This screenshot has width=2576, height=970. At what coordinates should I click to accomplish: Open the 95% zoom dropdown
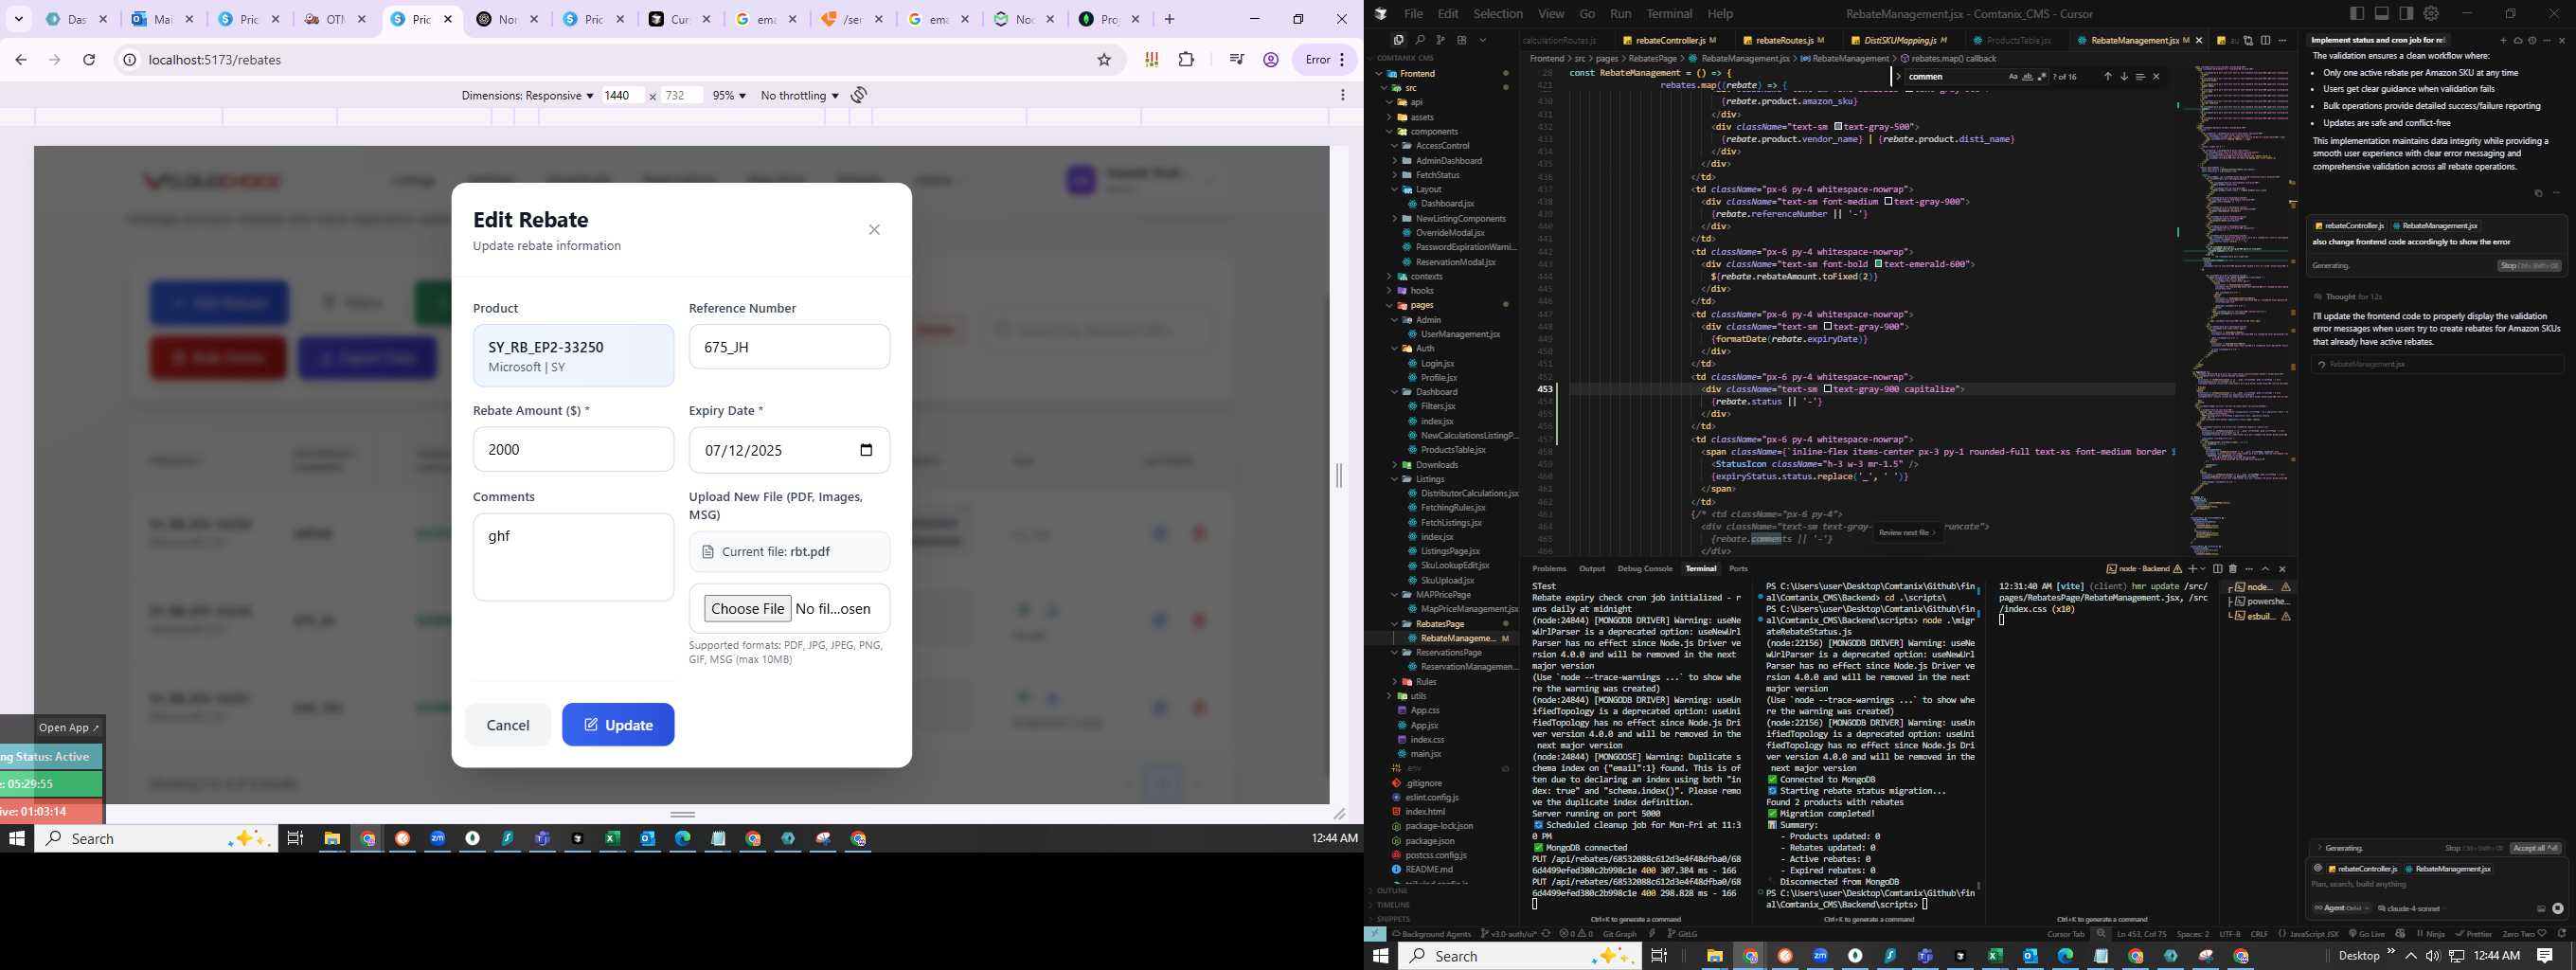[x=729, y=96]
